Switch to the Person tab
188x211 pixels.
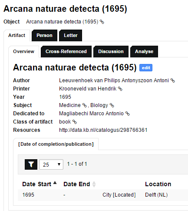tap(44, 36)
